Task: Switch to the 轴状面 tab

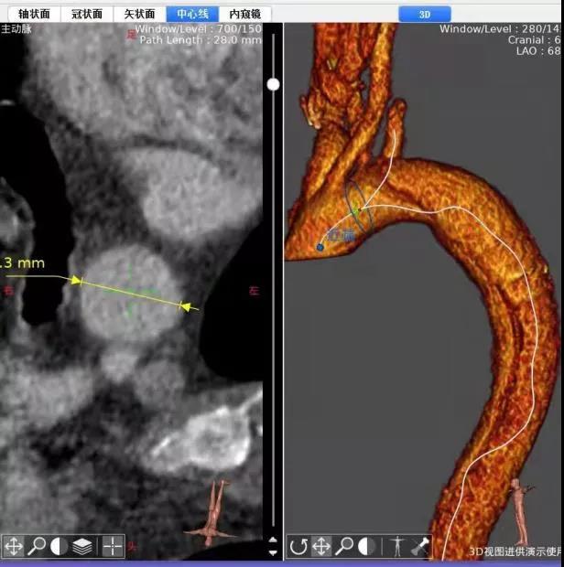Action: pyautogui.click(x=33, y=14)
